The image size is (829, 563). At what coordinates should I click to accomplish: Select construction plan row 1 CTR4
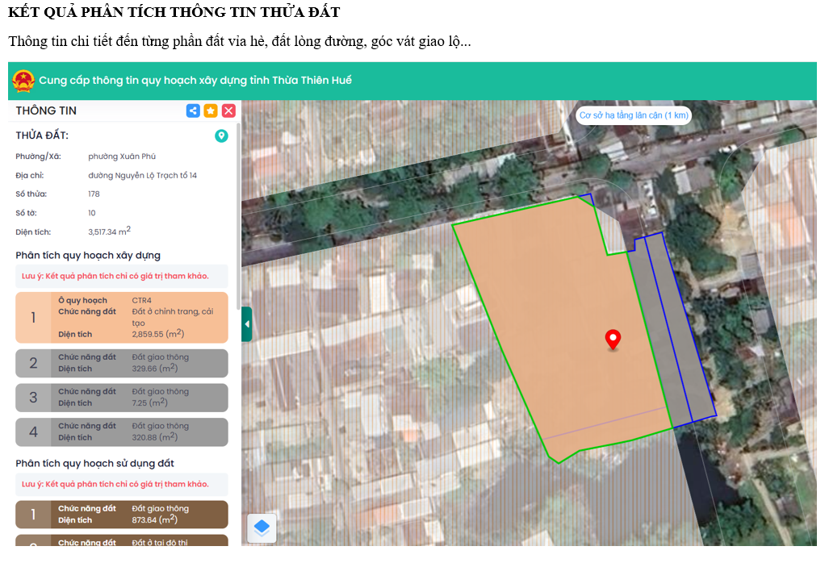pos(122,317)
